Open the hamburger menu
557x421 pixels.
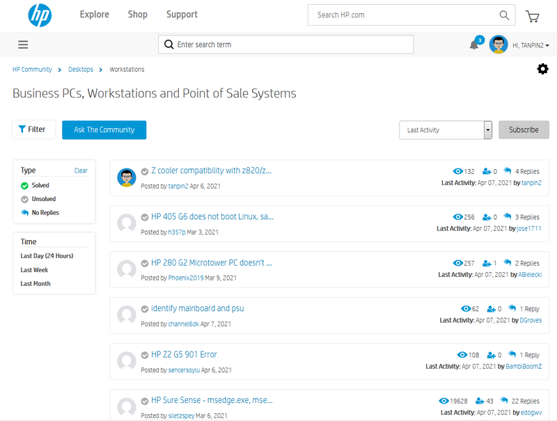23,45
